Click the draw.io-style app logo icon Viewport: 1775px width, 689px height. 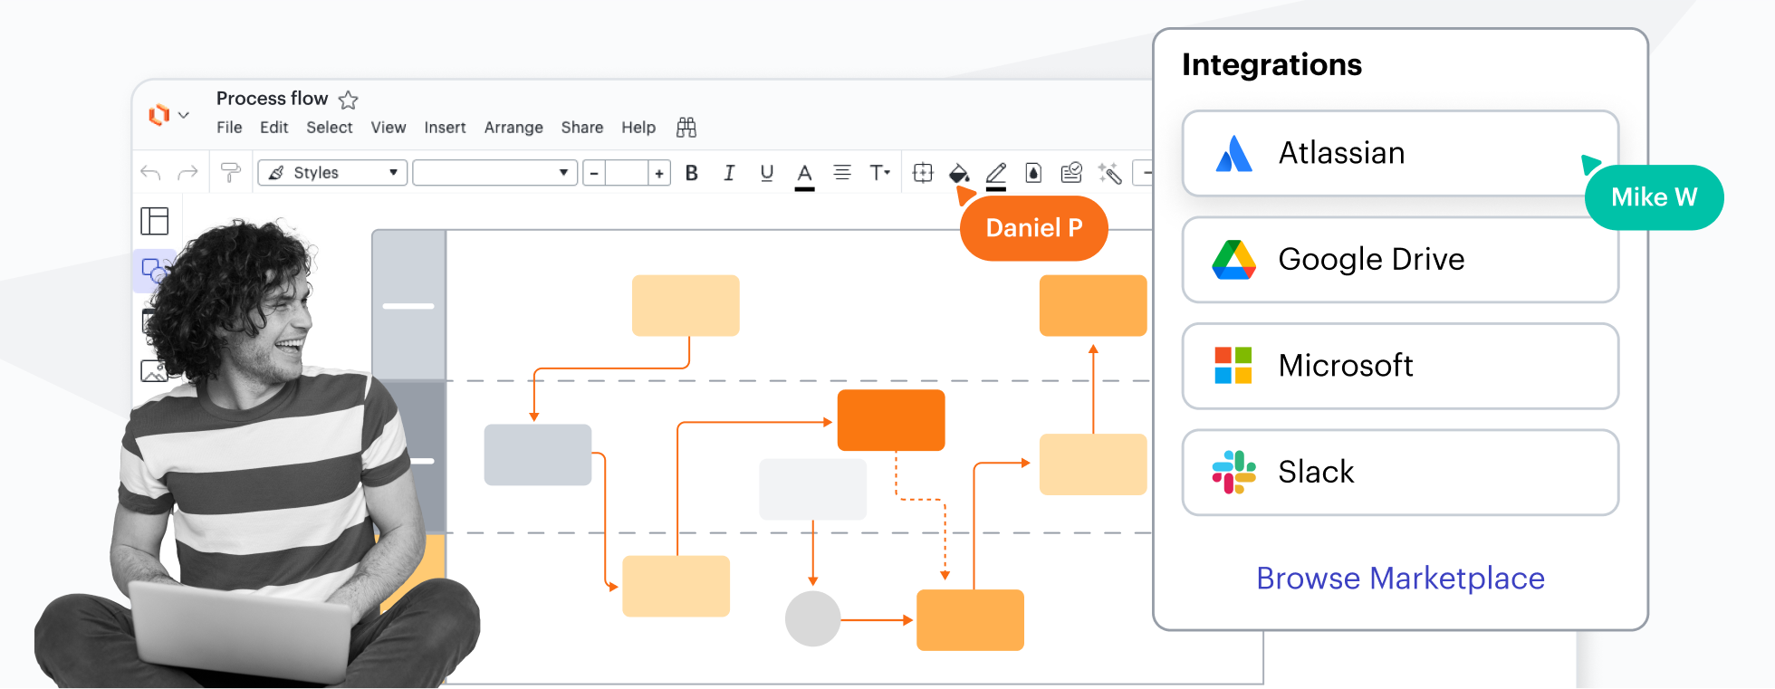point(159,115)
